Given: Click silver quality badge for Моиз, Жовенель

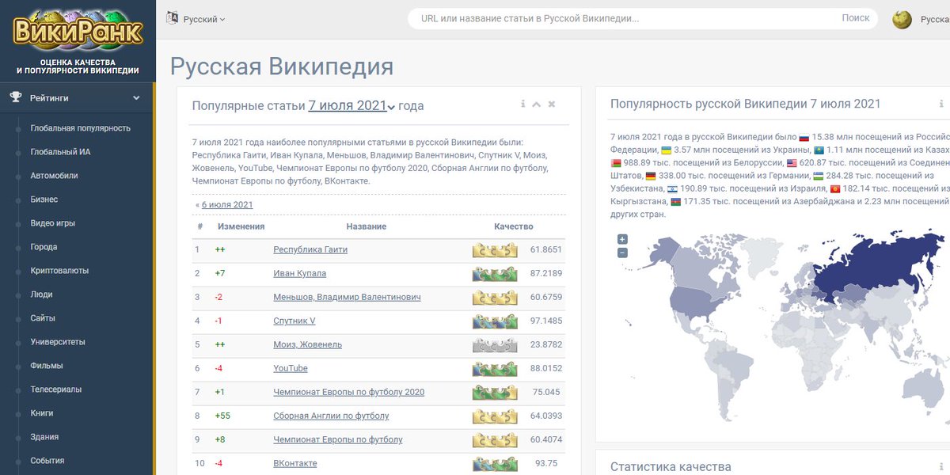Looking at the screenshot, I should 495,345.
